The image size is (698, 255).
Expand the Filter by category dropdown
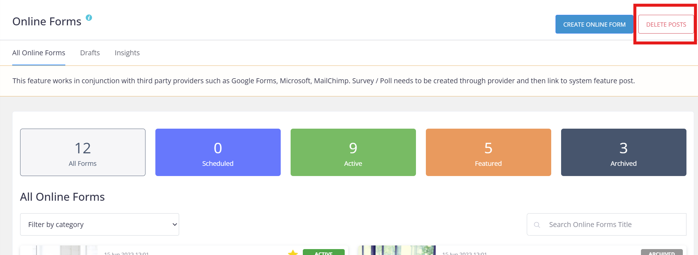(x=100, y=224)
